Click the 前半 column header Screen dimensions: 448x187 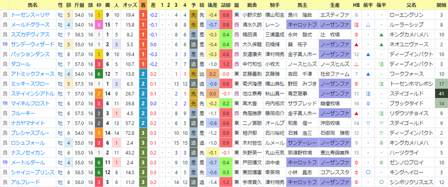pyautogui.click(x=368, y=5)
